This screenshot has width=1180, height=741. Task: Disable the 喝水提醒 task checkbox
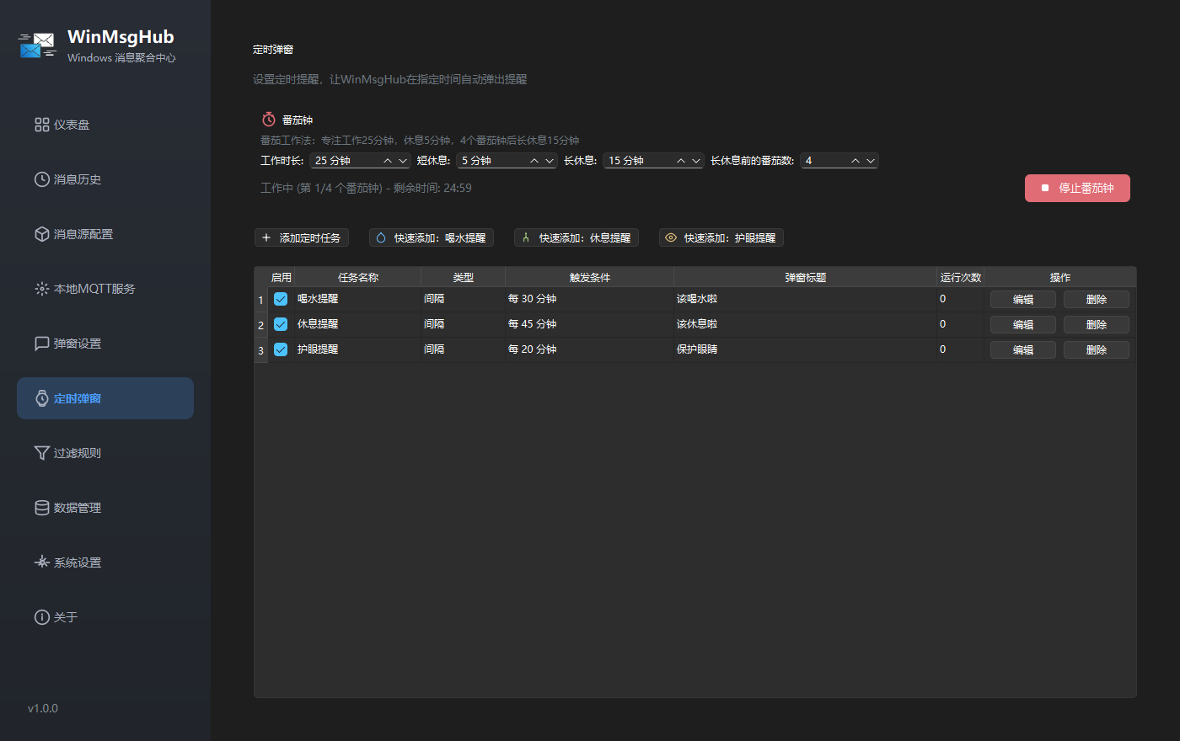[281, 299]
